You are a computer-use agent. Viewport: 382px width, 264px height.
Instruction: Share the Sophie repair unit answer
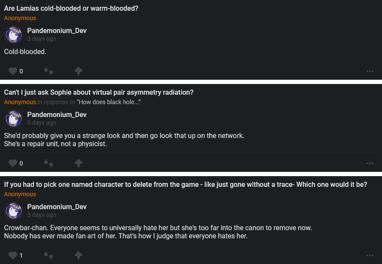click(78, 163)
